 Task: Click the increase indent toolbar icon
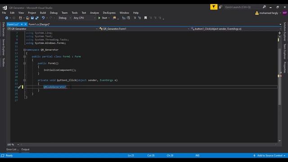tap(139, 18)
